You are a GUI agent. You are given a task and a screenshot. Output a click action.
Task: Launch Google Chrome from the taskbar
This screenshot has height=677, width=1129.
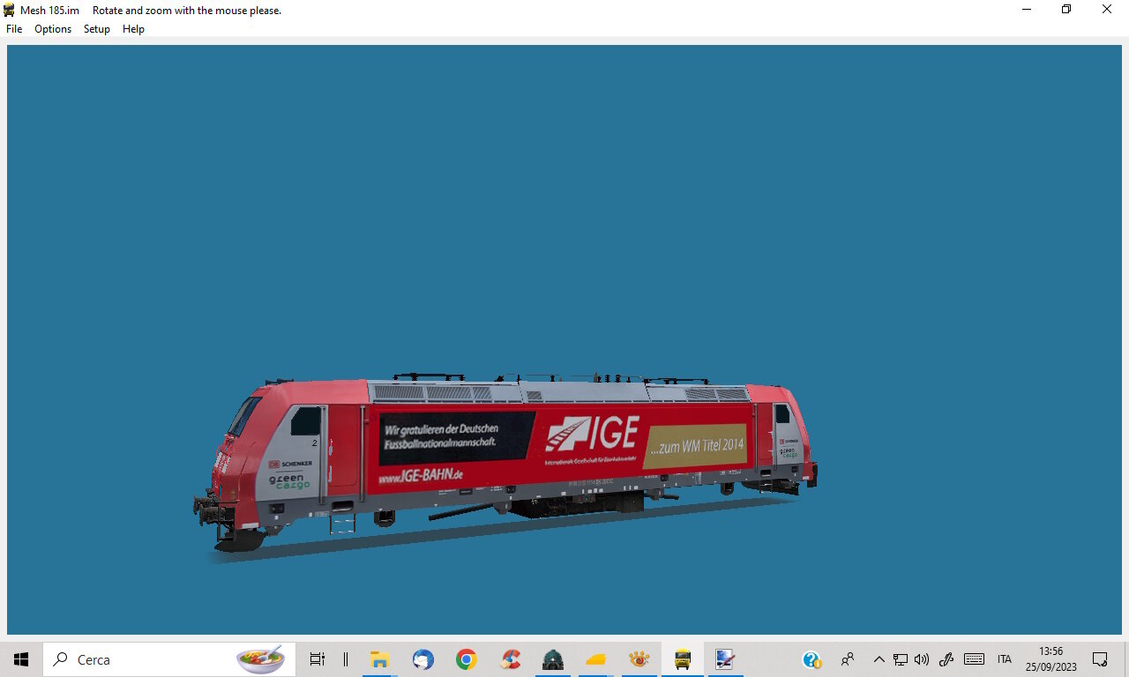tap(467, 659)
